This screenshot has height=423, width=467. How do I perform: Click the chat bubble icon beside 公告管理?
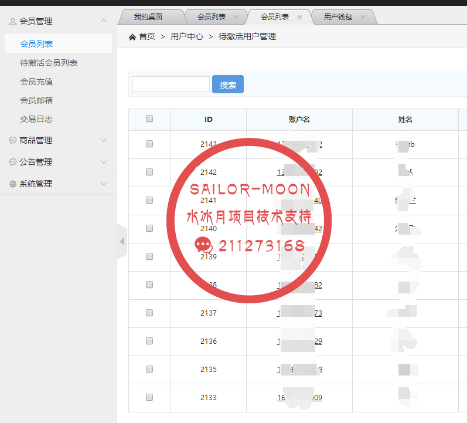coord(12,162)
